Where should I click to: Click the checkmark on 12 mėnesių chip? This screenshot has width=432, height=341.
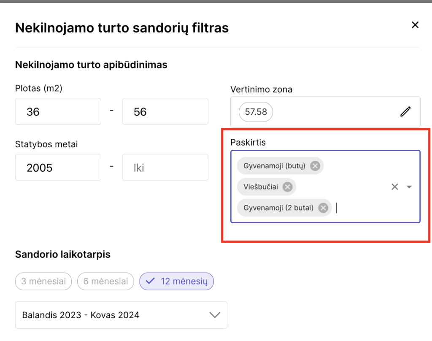click(150, 281)
